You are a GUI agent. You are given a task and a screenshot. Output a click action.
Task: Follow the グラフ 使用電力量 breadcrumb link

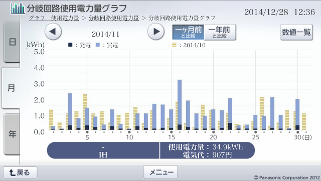pos(54,18)
